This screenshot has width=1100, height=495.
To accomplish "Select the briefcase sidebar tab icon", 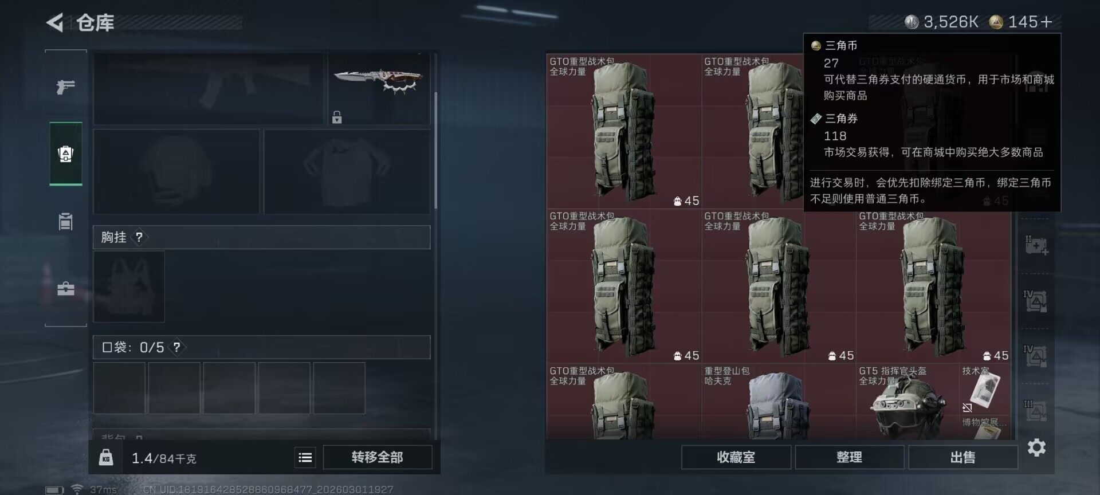I will click(66, 288).
